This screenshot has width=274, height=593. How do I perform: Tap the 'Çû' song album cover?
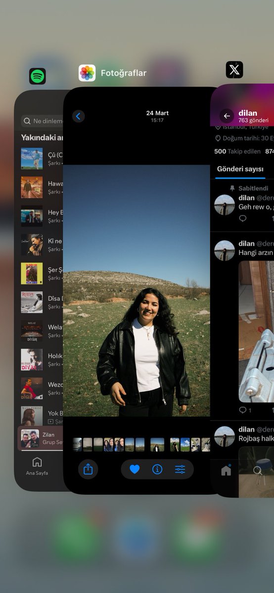pos(32,159)
